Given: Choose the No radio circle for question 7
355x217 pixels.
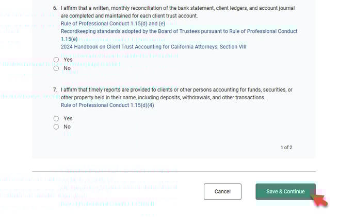Looking at the screenshot, I should [56, 126].
